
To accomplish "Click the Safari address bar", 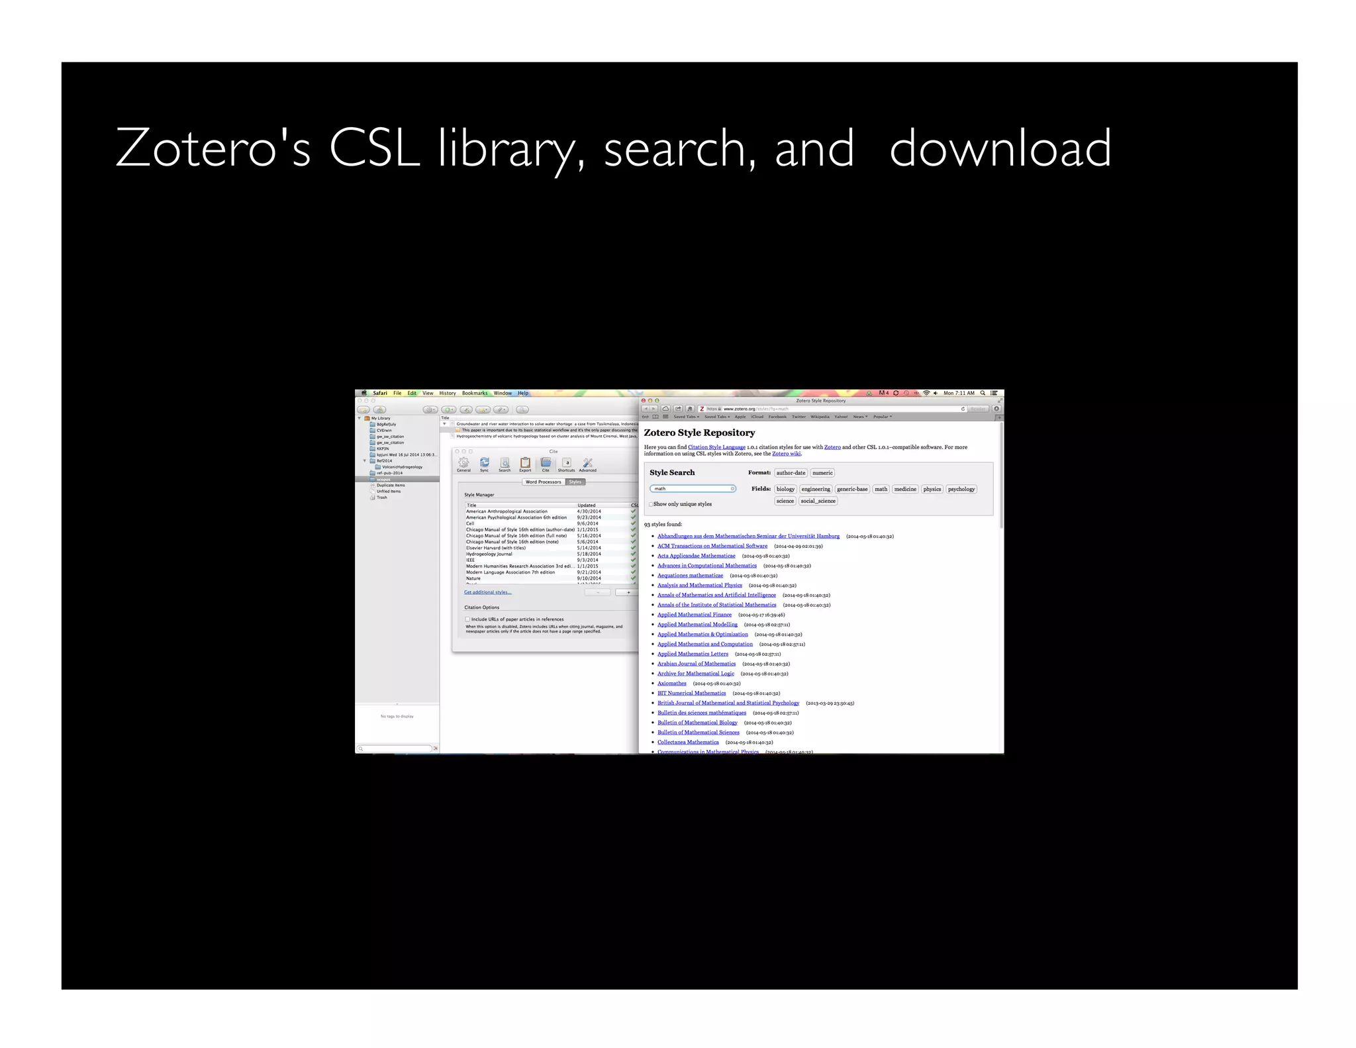I will tap(832, 409).
